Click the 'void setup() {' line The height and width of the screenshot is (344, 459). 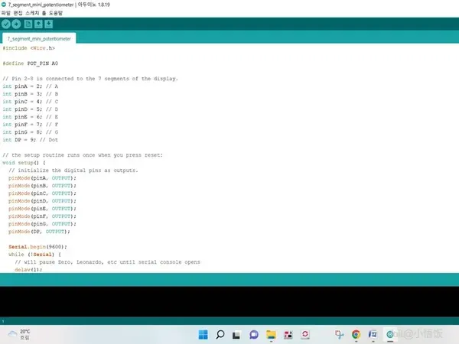pyautogui.click(x=24, y=163)
